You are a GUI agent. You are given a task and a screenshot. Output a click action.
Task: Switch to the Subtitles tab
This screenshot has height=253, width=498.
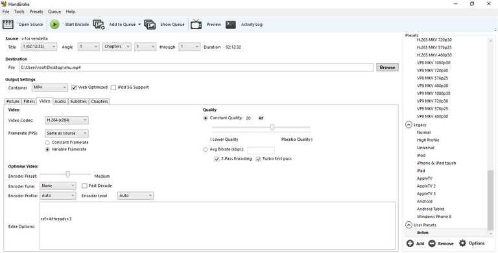[78, 101]
